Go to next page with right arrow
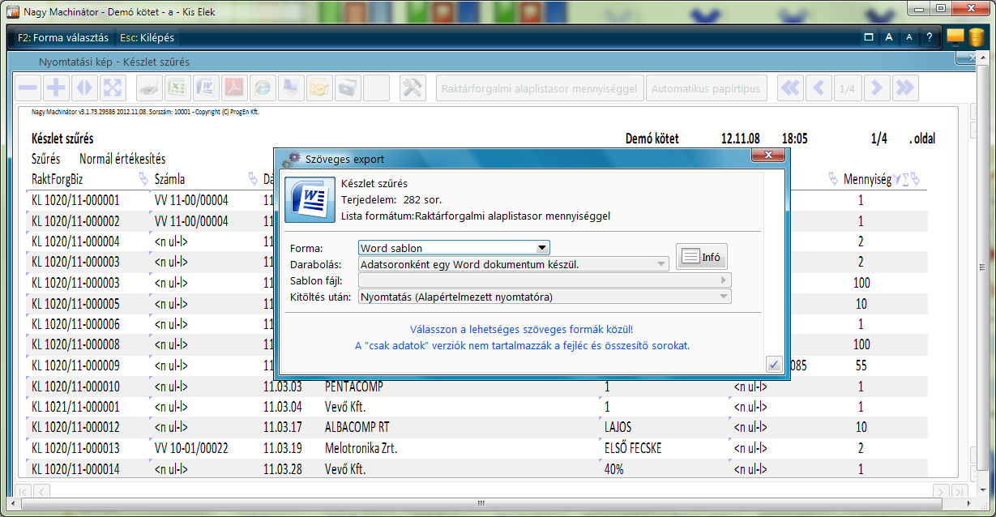 coord(877,88)
